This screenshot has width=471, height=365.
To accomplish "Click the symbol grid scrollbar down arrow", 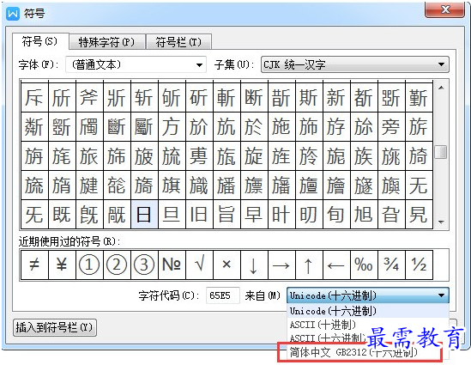I will point(441,222).
